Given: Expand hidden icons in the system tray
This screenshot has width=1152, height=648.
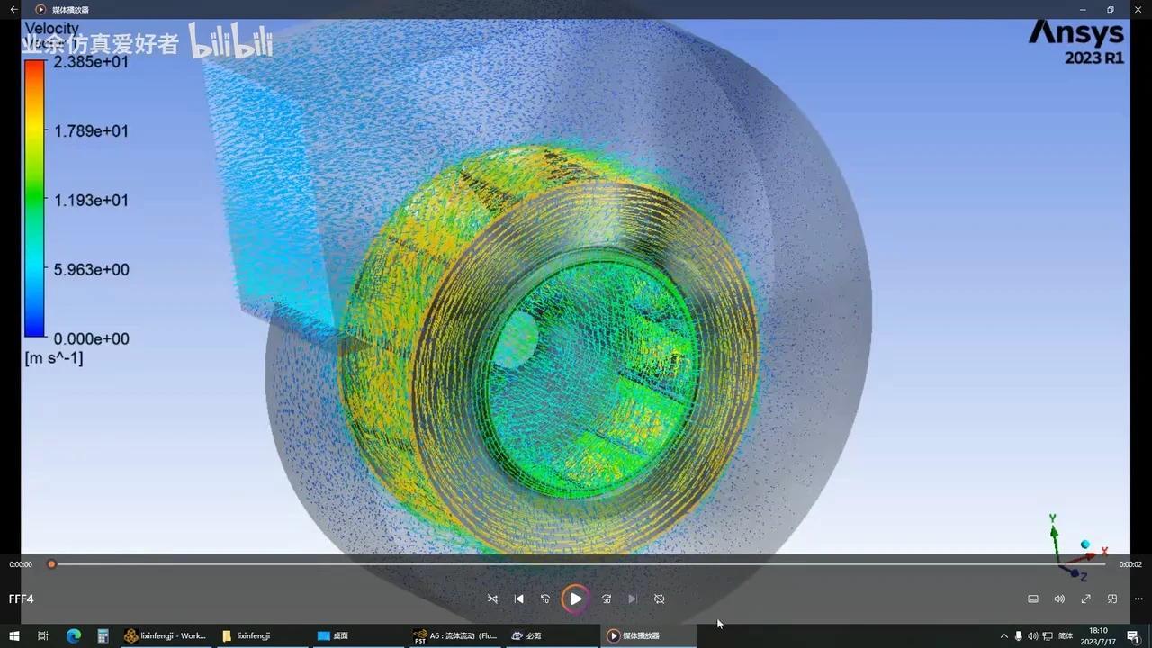Looking at the screenshot, I should 1003,635.
